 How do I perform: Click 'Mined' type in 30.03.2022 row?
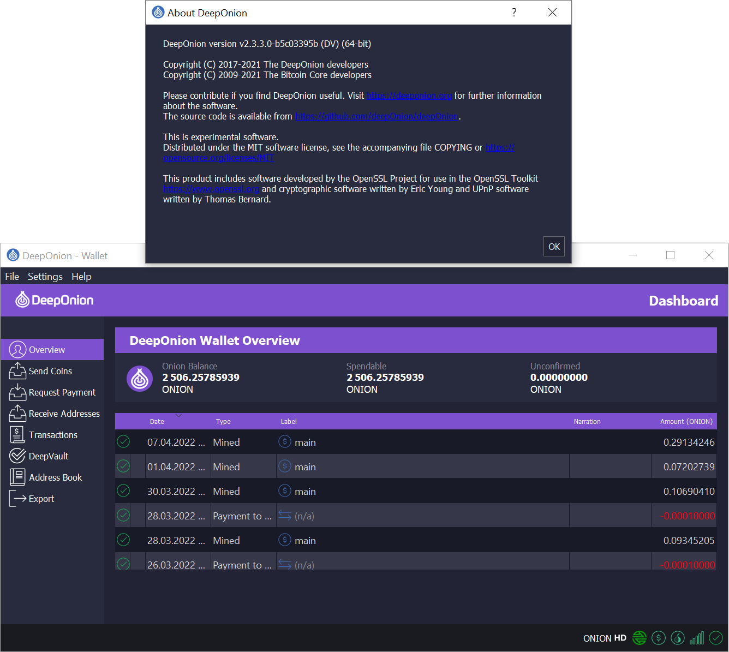coord(226,491)
